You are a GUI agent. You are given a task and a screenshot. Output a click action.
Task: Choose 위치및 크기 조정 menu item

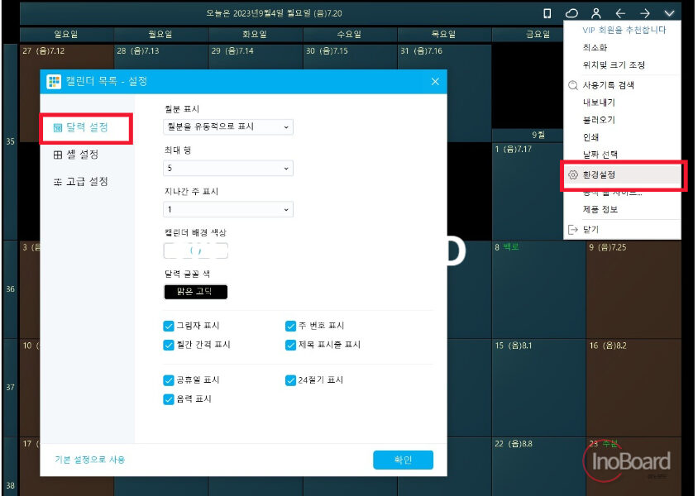[x=614, y=65]
